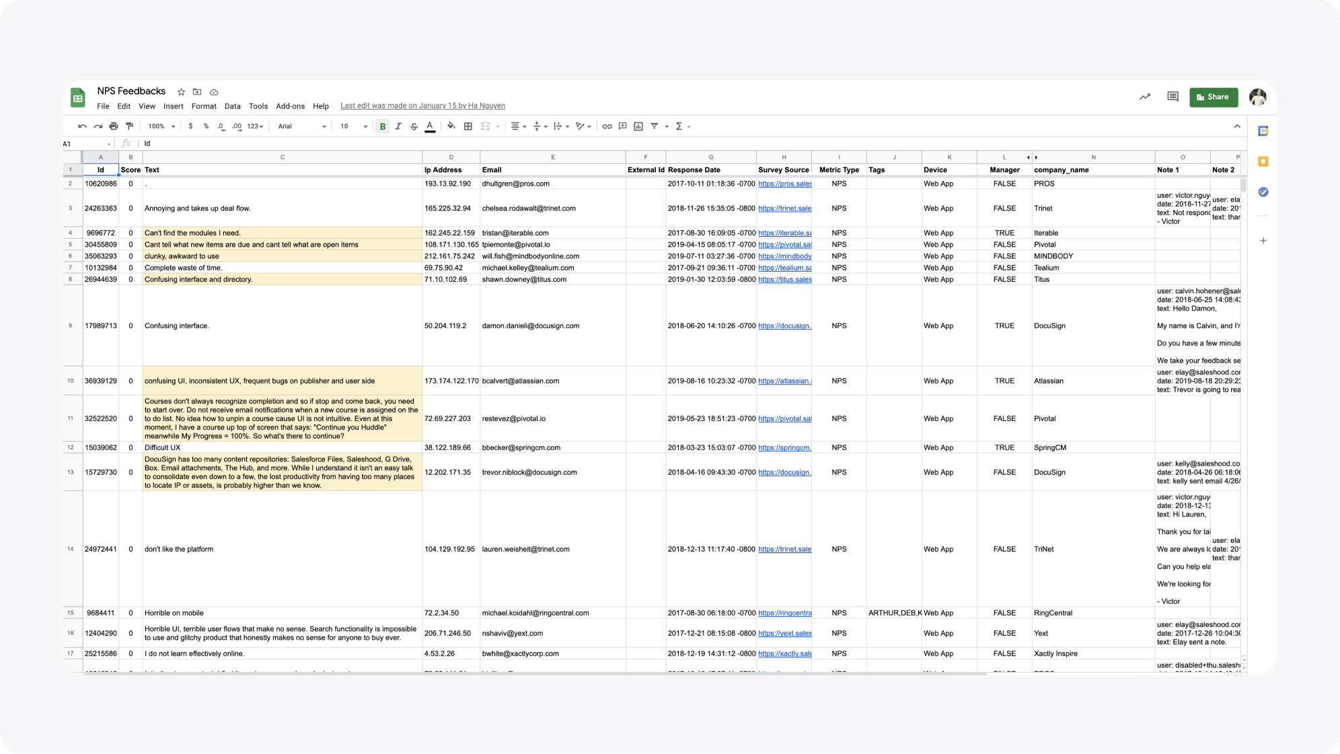Open the comment history icon
The width and height of the screenshot is (1340, 754).
click(1173, 97)
